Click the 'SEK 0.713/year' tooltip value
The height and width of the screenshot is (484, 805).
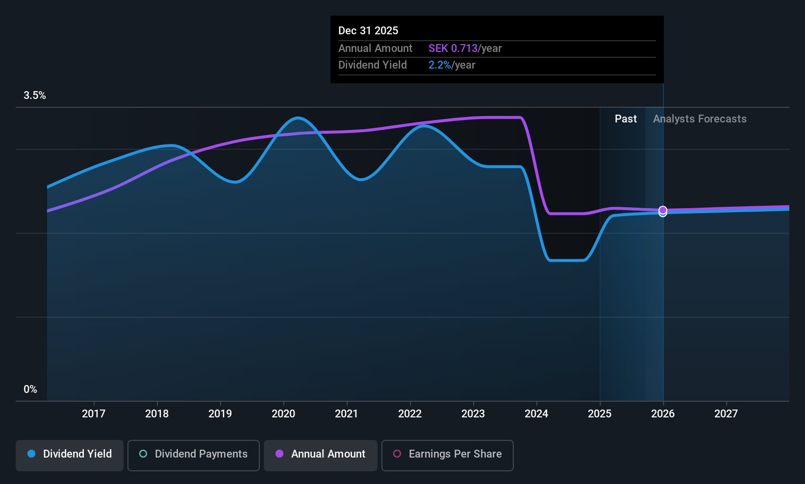pos(465,48)
